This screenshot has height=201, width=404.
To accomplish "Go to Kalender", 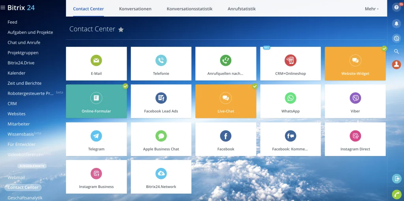I will click(17, 73).
